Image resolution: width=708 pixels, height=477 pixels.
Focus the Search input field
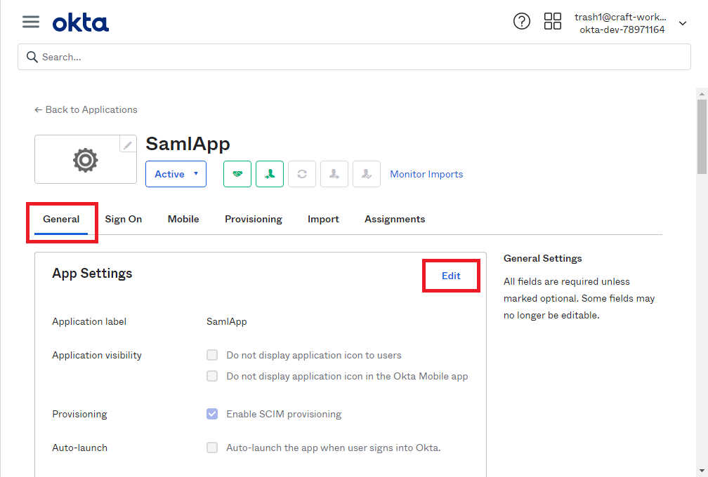tap(355, 57)
